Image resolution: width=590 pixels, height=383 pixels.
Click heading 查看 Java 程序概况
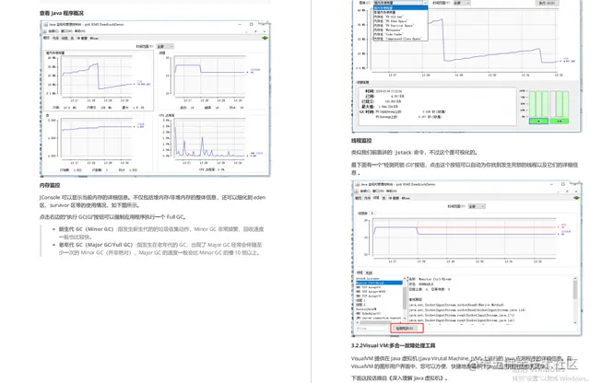pyautogui.click(x=62, y=13)
